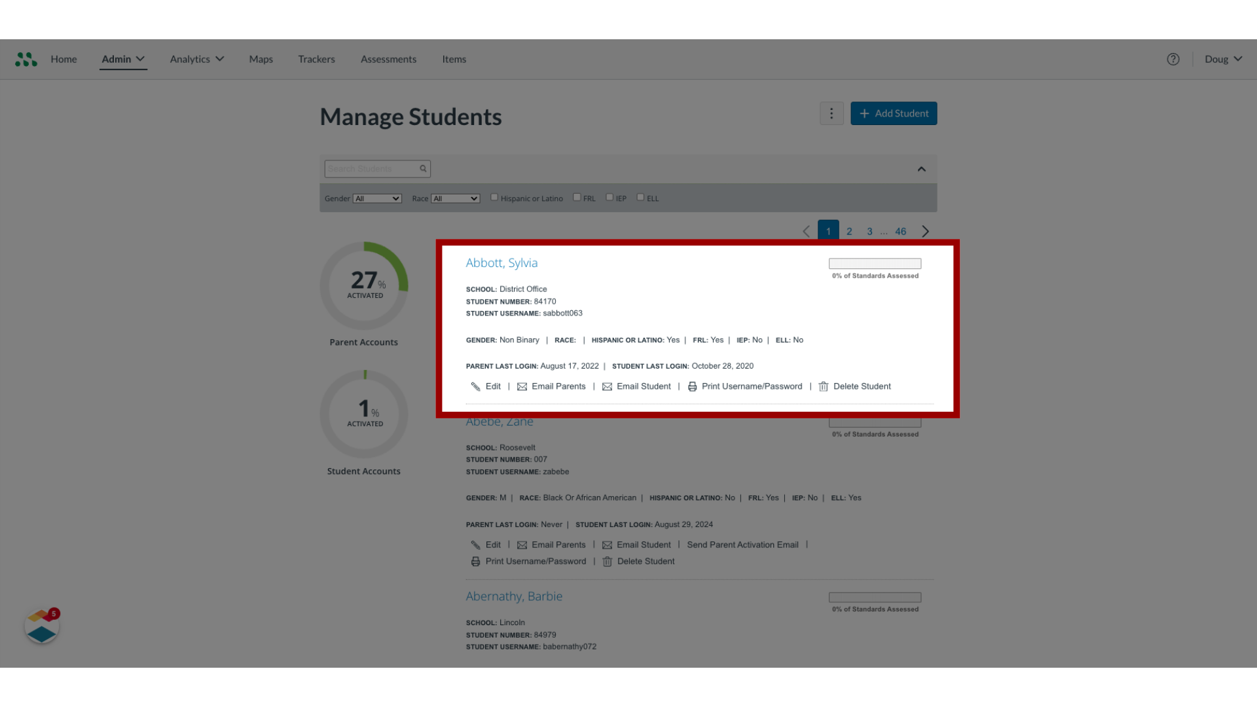The width and height of the screenshot is (1257, 707).
Task: Click the three-dot overflow menu icon
Action: pyautogui.click(x=831, y=113)
